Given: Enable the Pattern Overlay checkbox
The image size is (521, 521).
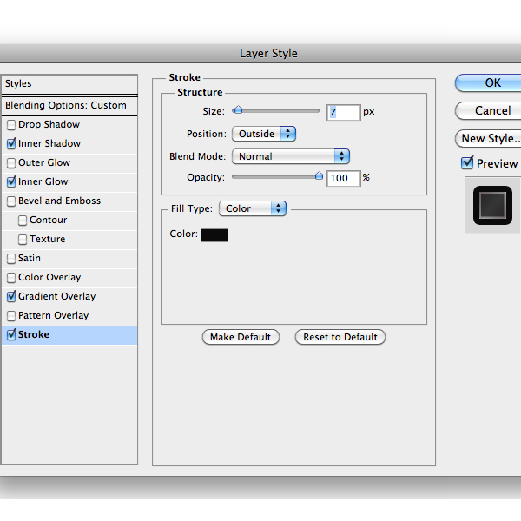Looking at the screenshot, I should [11, 316].
